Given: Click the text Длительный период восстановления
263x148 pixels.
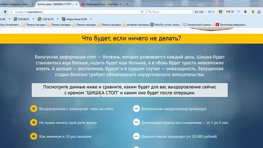Looking at the screenshot, I should (171, 123).
